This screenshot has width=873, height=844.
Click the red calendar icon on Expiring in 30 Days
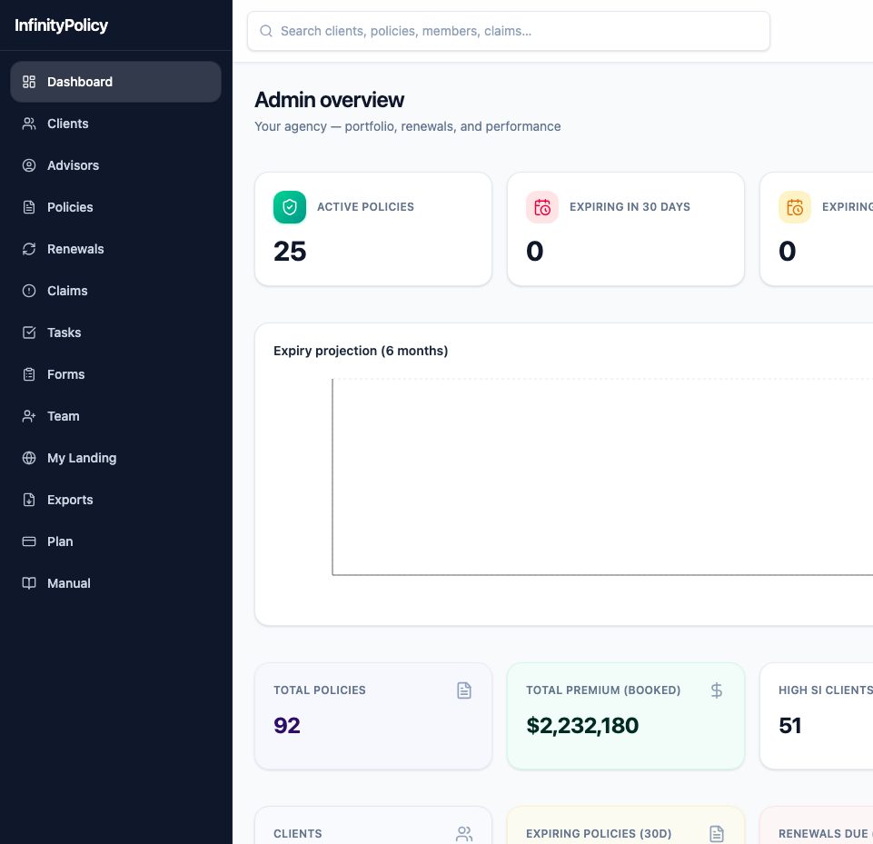click(x=542, y=207)
